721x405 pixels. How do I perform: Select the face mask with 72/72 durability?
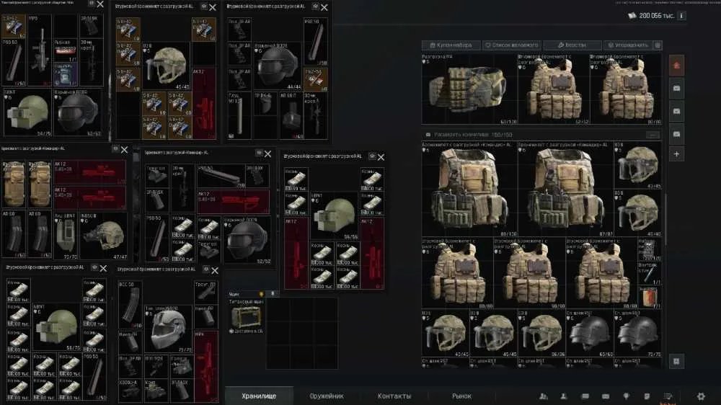66,236
